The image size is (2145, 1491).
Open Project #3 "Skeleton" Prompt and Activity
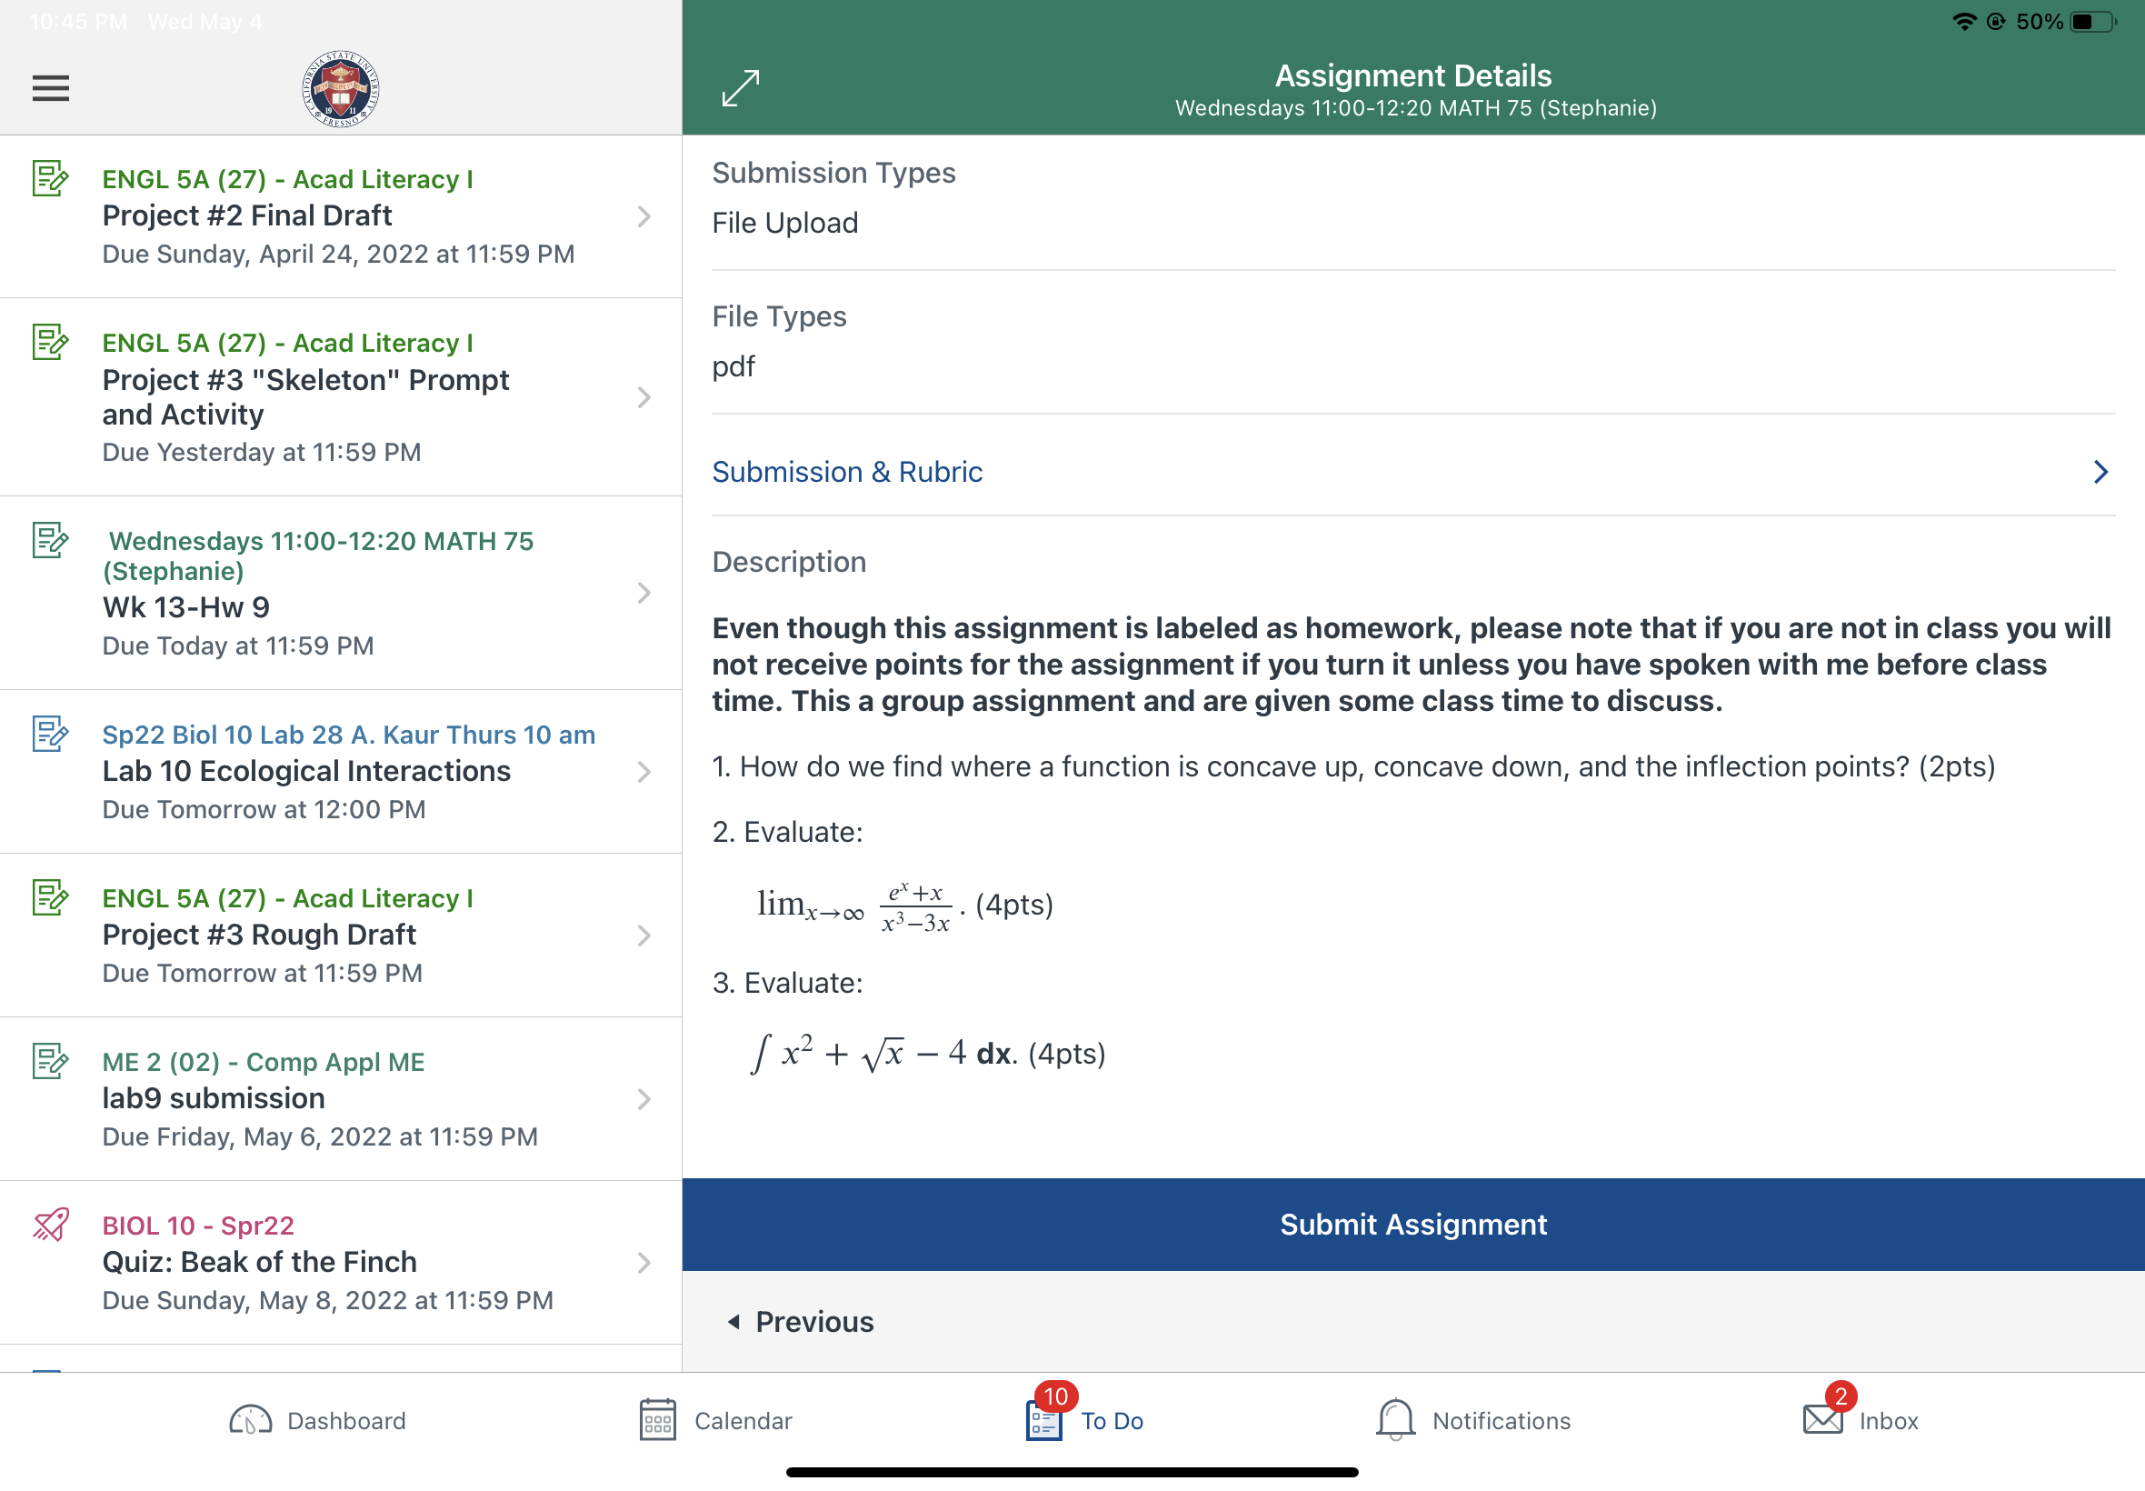pos(305,397)
